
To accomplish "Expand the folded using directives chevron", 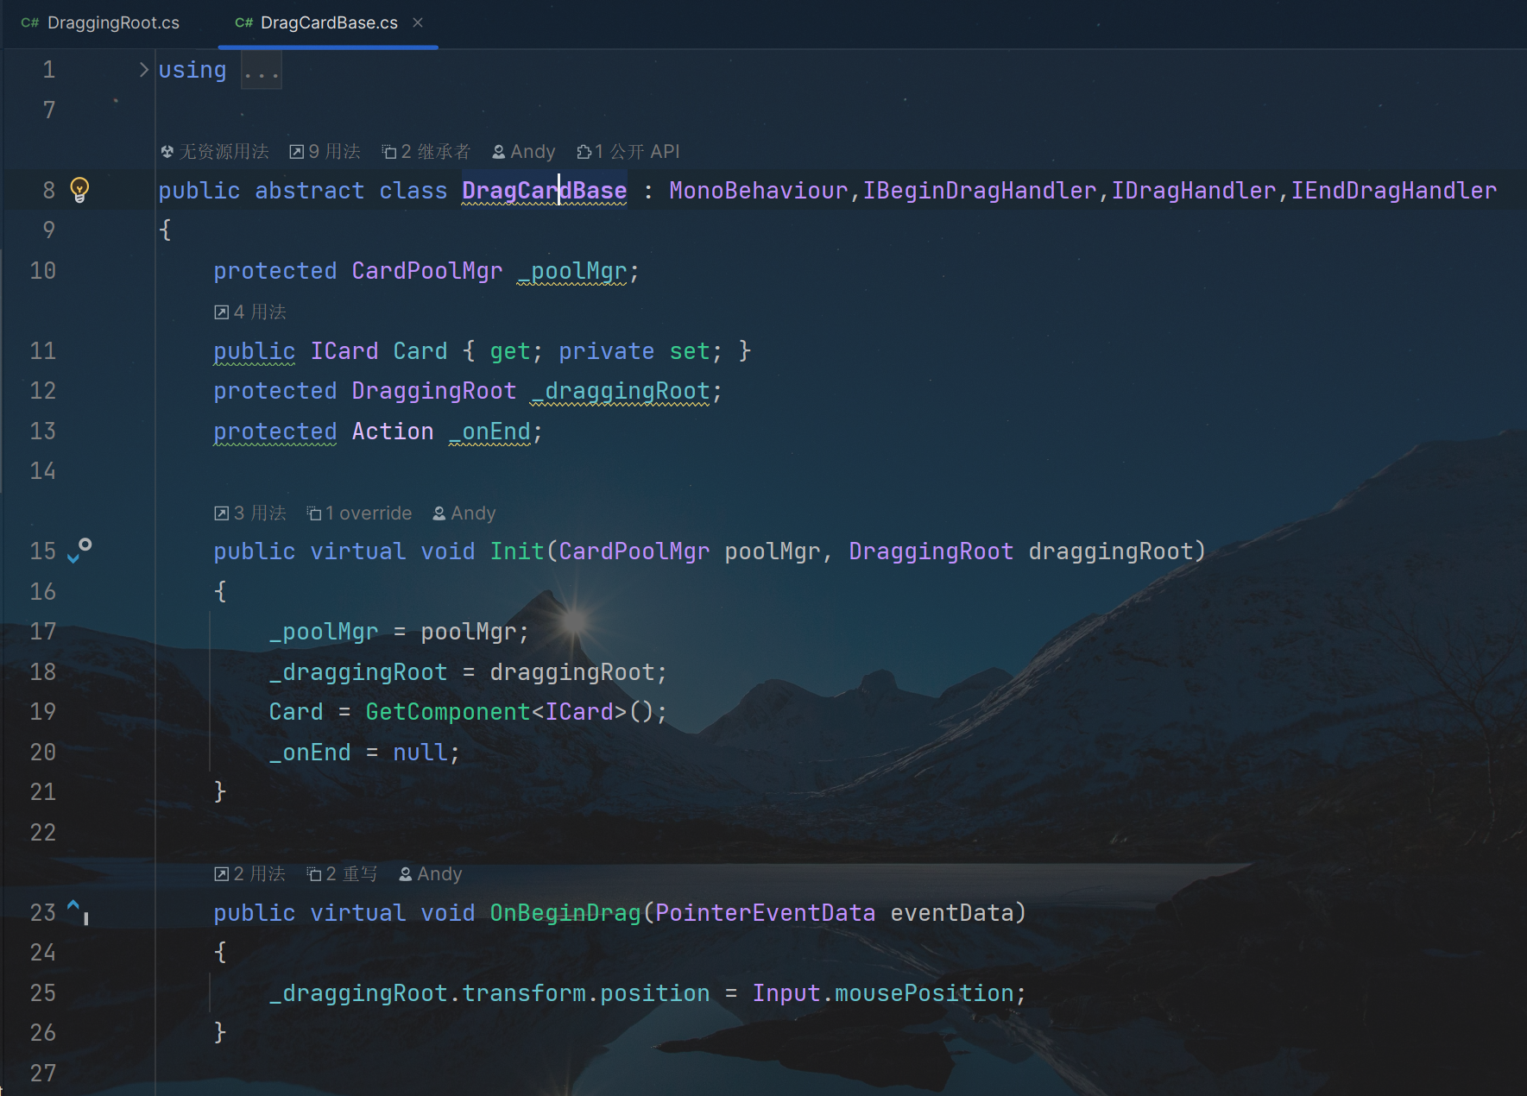I will click(144, 70).
